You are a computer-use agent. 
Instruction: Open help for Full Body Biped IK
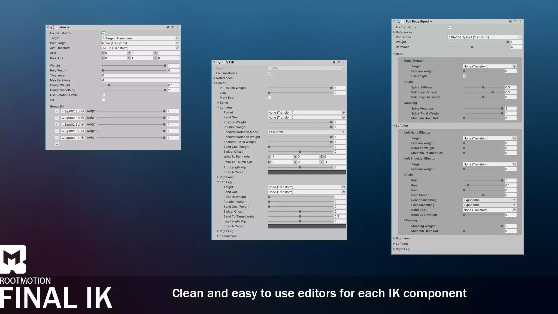tap(510, 21)
